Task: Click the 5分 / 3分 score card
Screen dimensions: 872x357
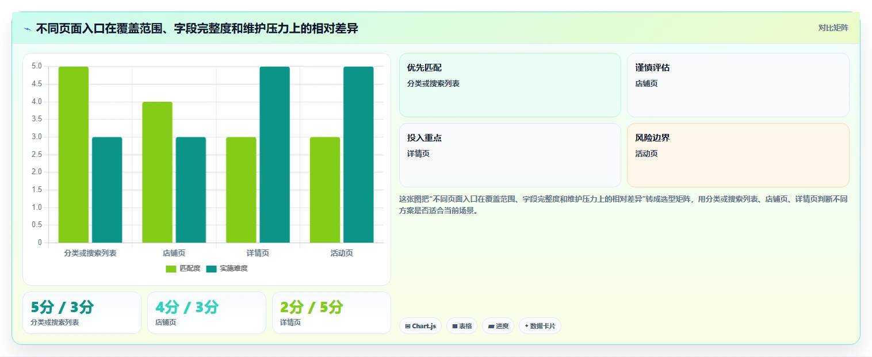Action: (82, 313)
